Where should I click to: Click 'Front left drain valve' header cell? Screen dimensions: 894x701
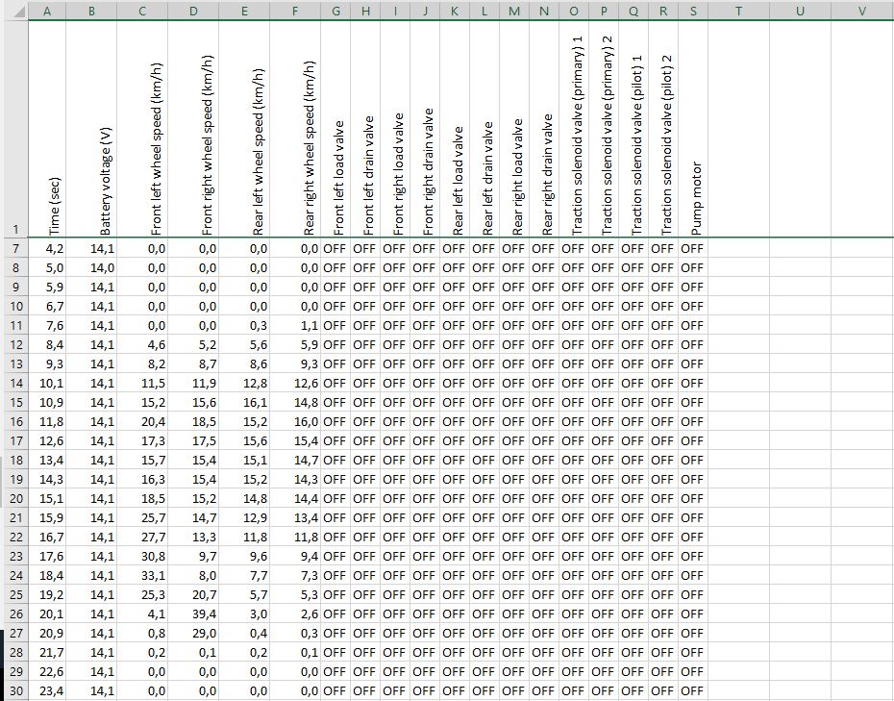point(365,129)
